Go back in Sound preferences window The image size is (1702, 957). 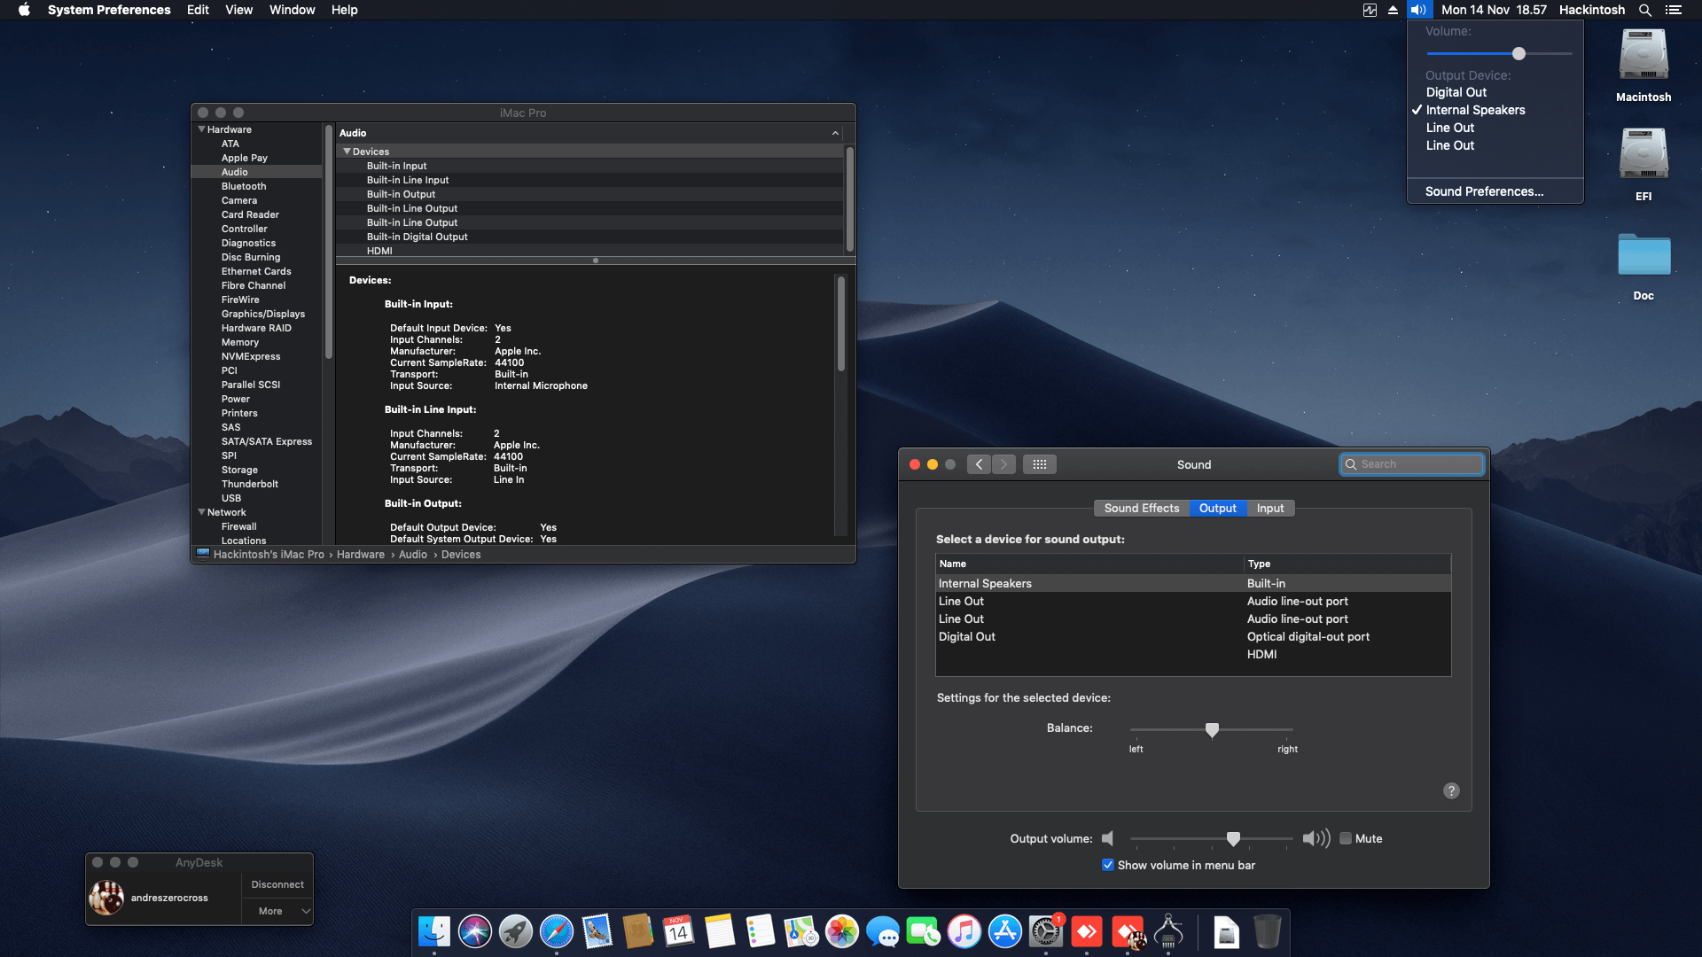point(979,464)
